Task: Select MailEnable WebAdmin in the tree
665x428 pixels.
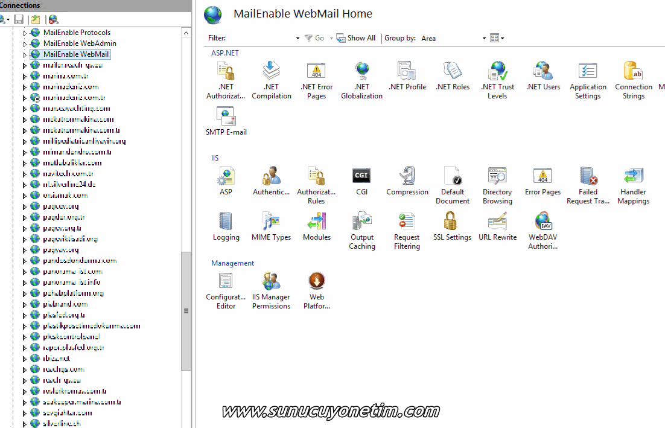Action: (80, 43)
